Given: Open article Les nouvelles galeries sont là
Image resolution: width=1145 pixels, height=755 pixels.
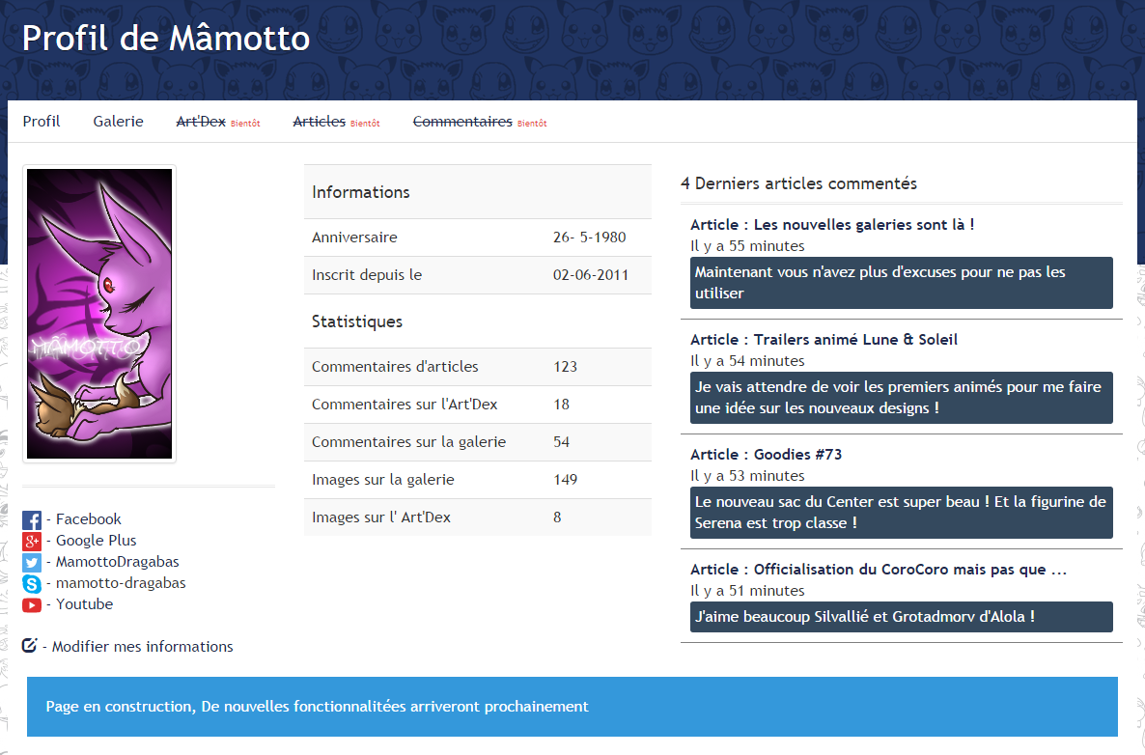Looking at the screenshot, I should (x=831, y=225).
